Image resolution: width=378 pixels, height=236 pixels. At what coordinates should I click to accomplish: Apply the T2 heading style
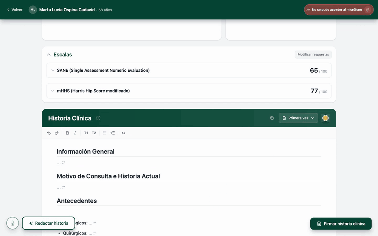pos(94,133)
